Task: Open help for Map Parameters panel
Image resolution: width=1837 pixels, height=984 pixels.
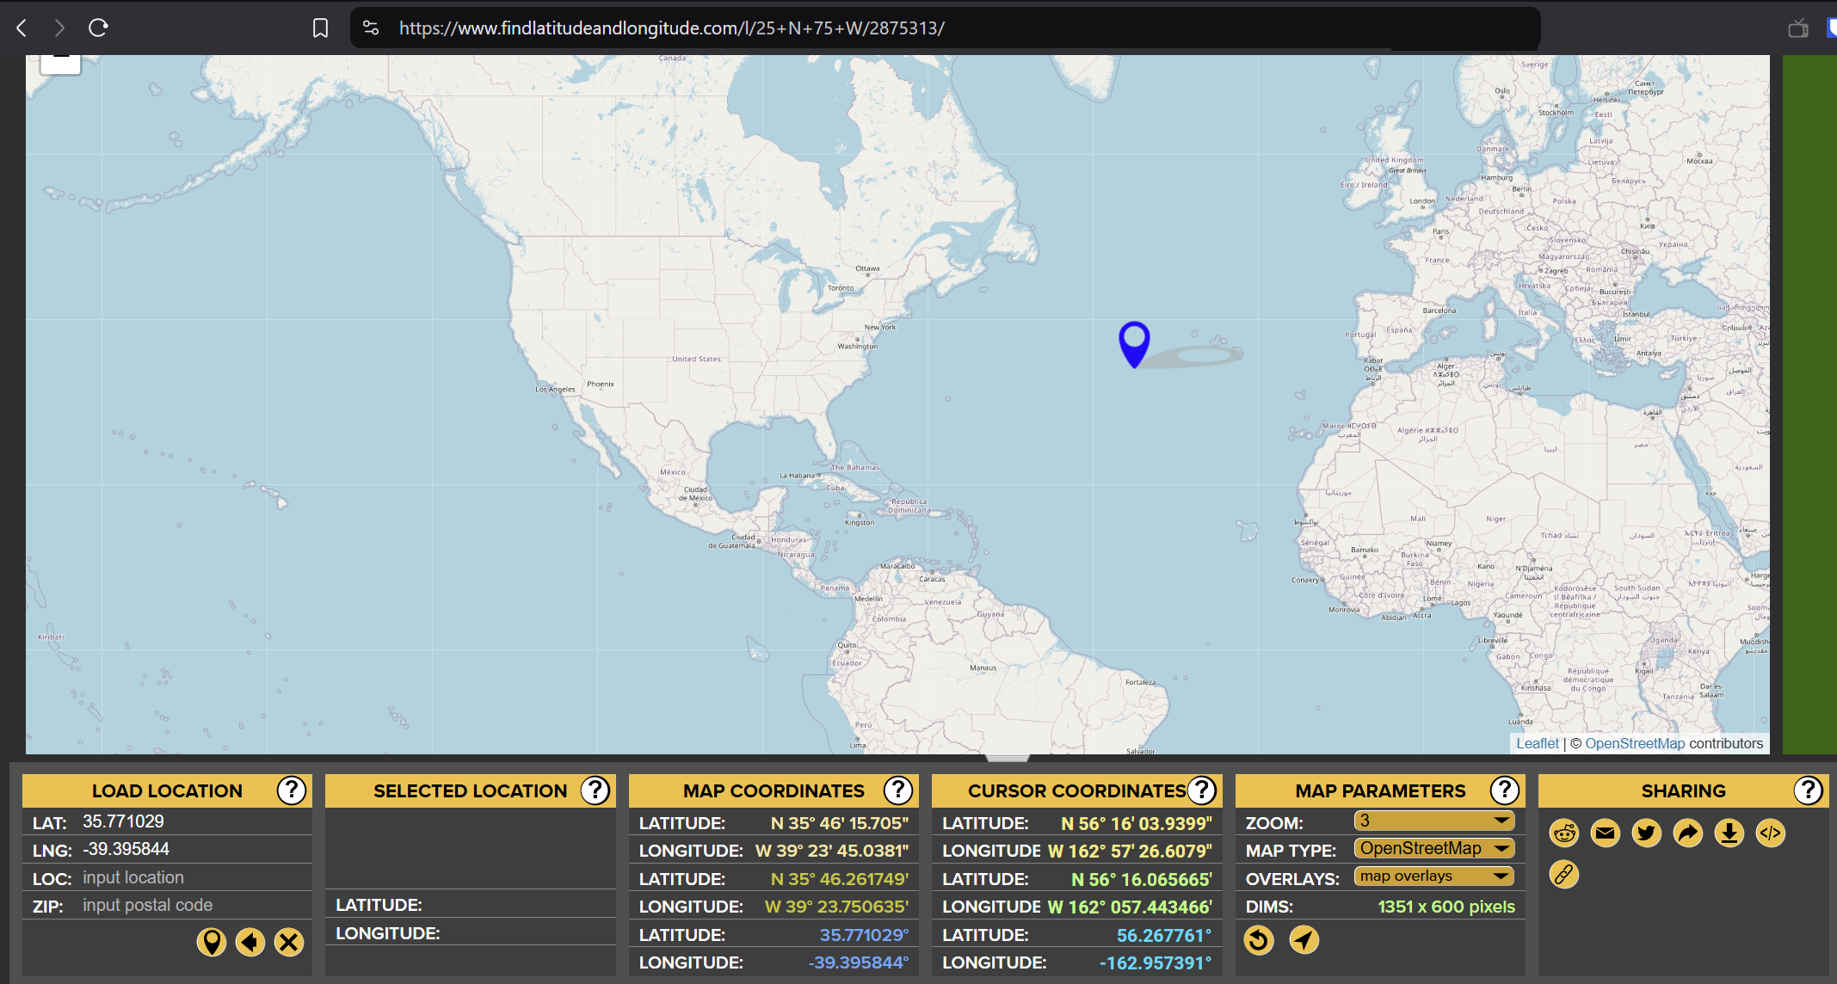Action: tap(1505, 790)
